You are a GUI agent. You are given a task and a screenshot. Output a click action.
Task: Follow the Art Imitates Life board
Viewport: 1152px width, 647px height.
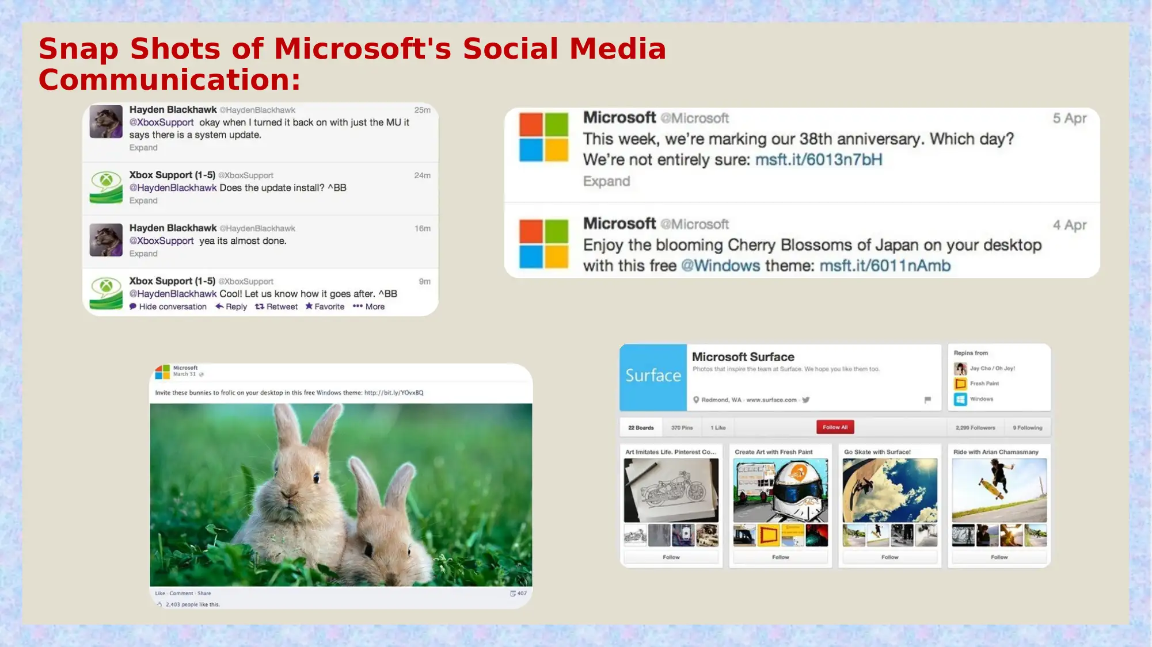coord(671,557)
